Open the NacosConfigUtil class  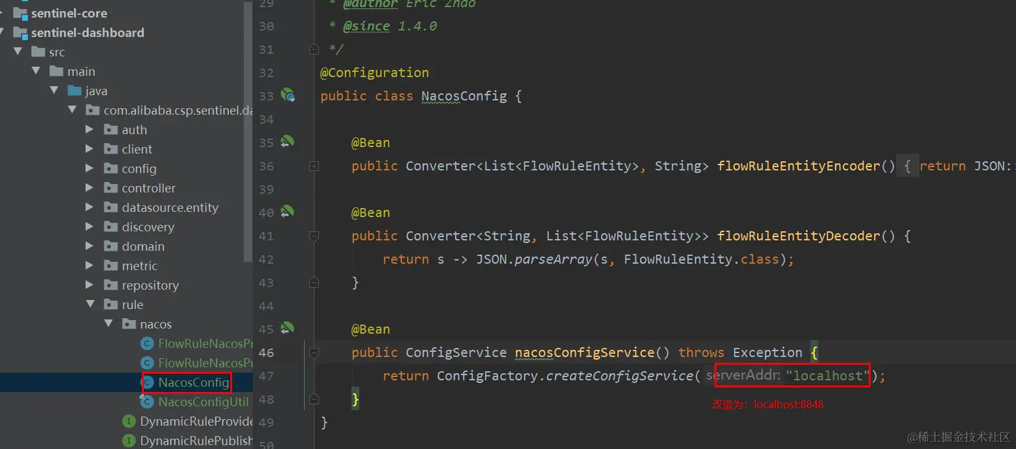click(x=204, y=402)
